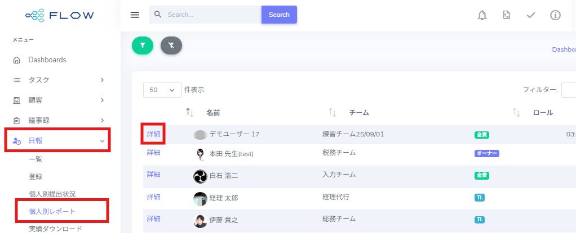This screenshot has width=576, height=233.
Task: Open Dashboards in the sidebar
Action: click(47, 60)
